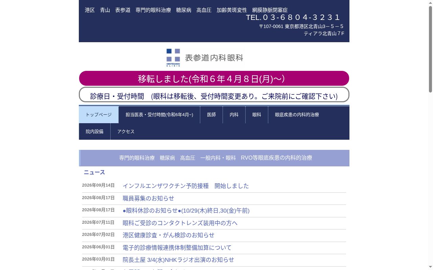Image resolution: width=433 pixels, height=270 pixels.
Task: Click the ニュース section heading
Action: (x=94, y=172)
